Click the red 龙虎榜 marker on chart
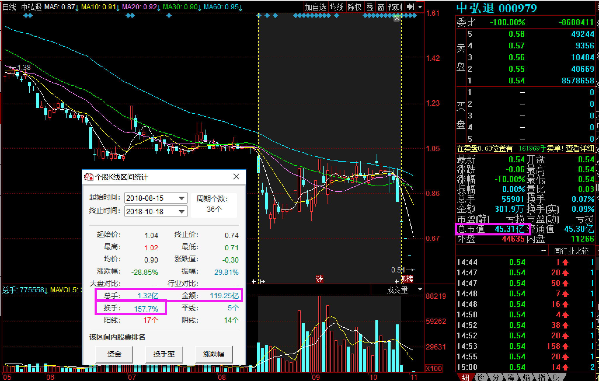599x381 pixels. pyautogui.click(x=408, y=279)
